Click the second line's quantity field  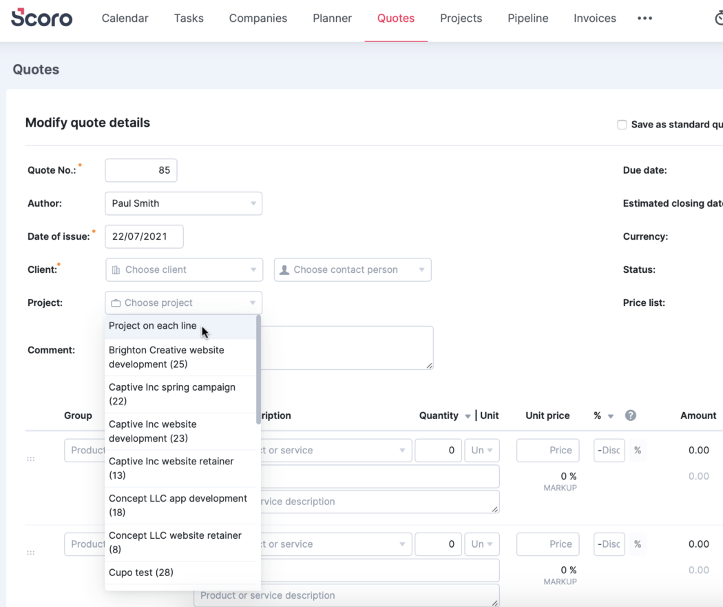[x=438, y=544]
